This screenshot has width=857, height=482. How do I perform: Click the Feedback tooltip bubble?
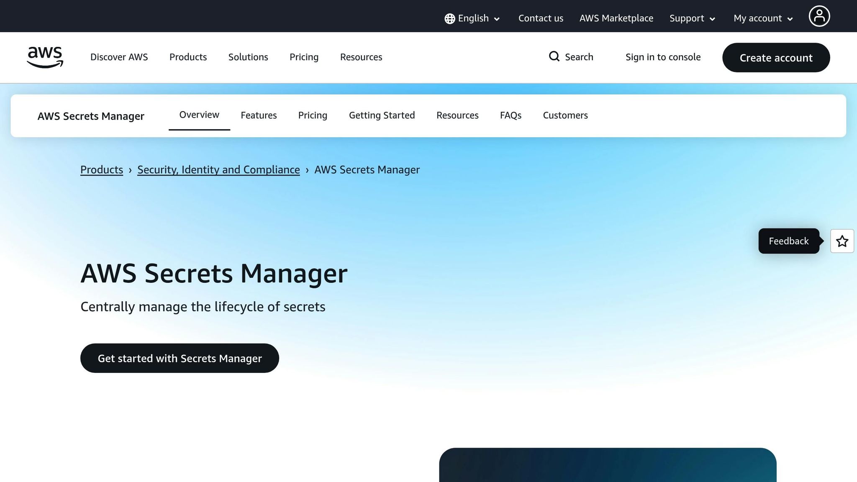coord(788,241)
